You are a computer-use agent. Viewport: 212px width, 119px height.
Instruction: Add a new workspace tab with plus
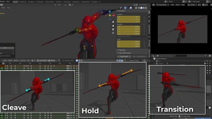click(100, 2)
